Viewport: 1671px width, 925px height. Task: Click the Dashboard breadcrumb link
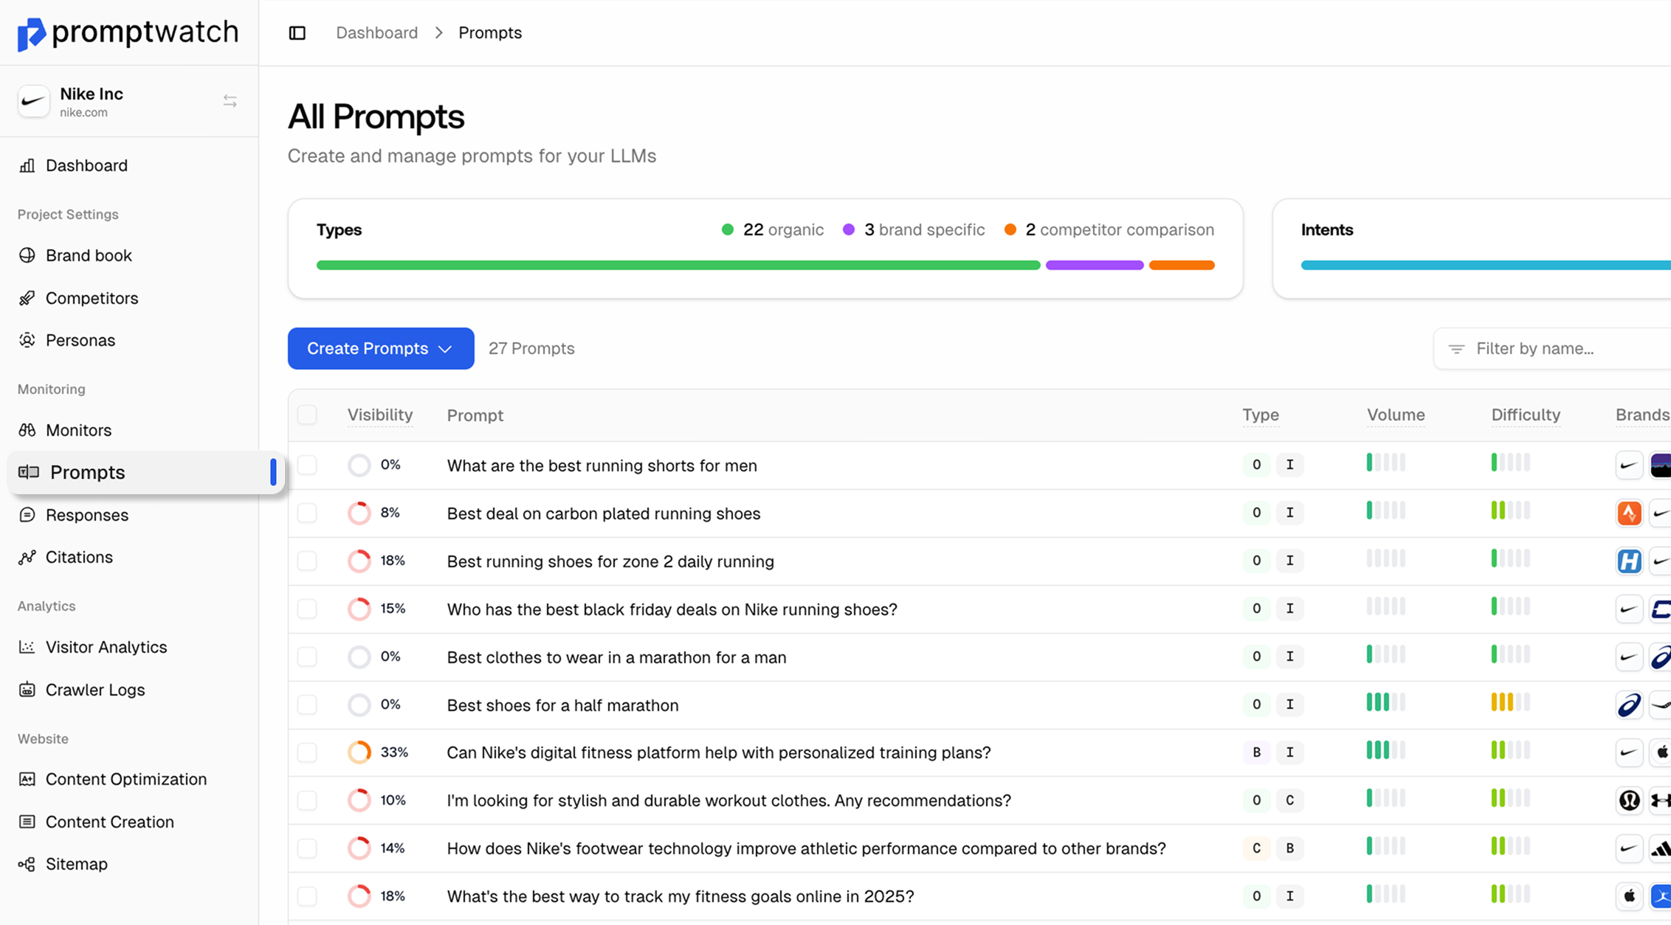tap(376, 33)
